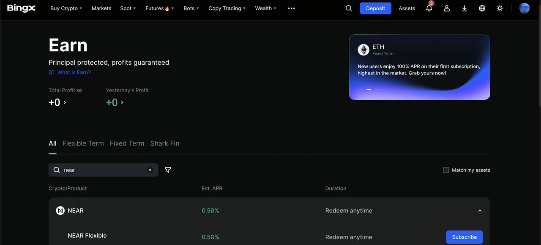541x245 pixels.
Task: Open the notifications bell icon
Action: tap(429, 8)
